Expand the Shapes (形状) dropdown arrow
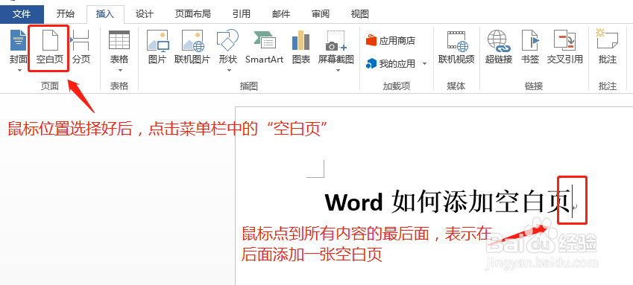This screenshot has height=285, width=633. 229,71
